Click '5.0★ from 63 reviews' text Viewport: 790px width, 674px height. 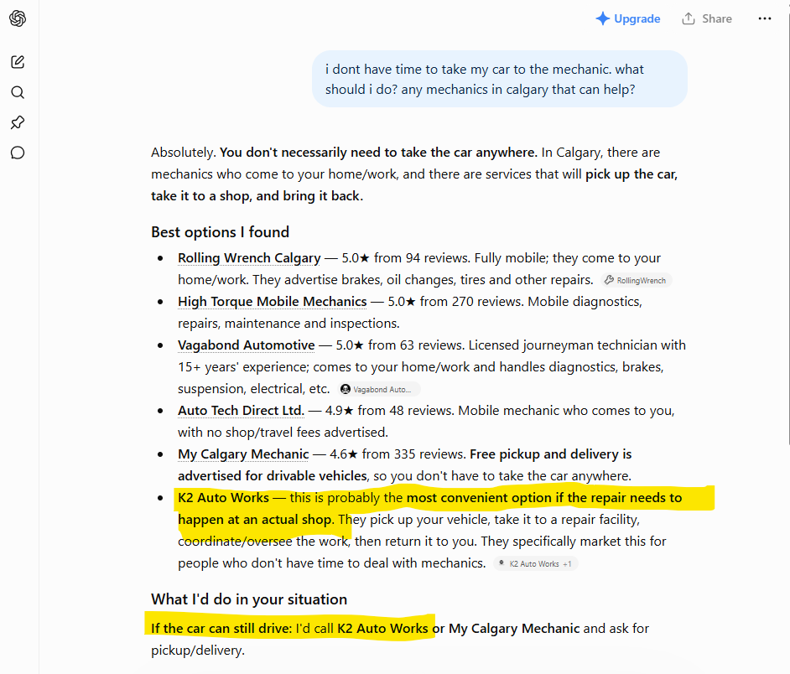coord(398,345)
